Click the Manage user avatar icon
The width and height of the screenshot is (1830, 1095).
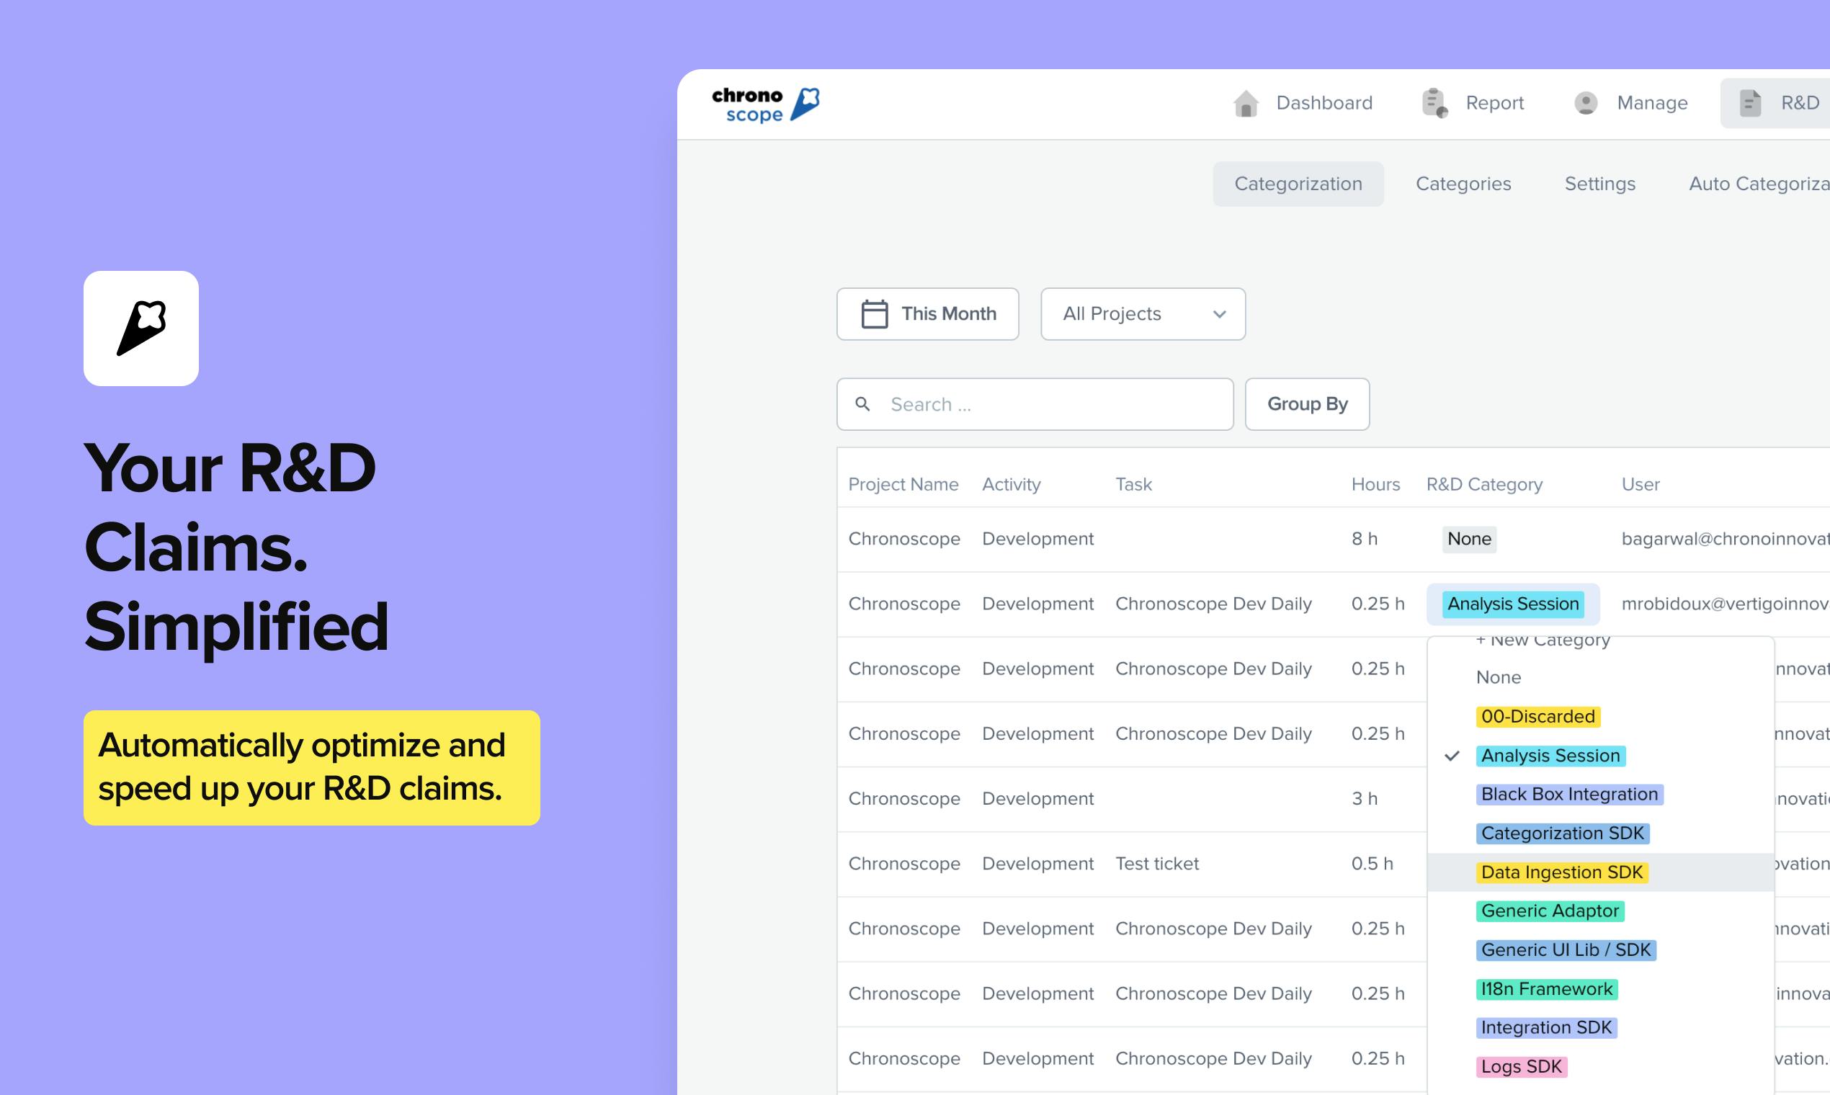point(1586,103)
